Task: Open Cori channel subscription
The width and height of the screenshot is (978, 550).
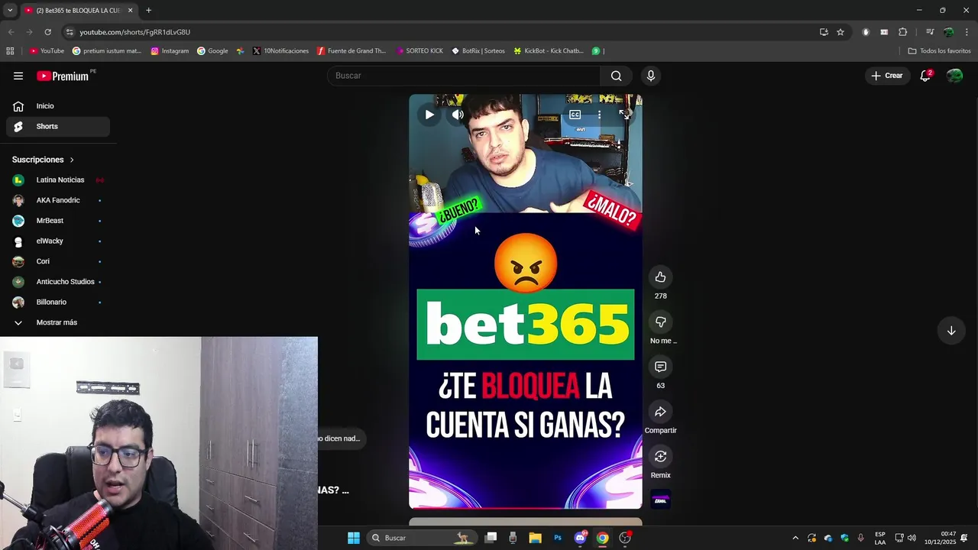Action: [58, 261]
